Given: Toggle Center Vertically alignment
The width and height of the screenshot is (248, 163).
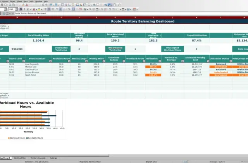Looking at the screenshot, I should pyautogui.click(x=60, y=9).
